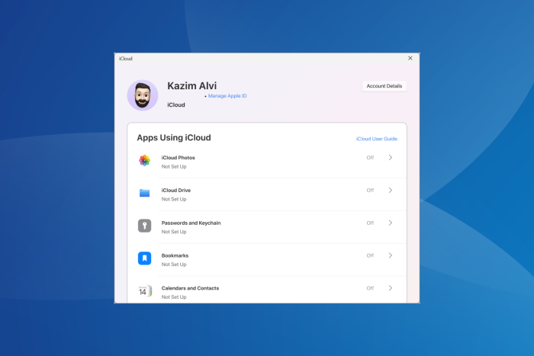534x356 pixels.
Task: Select the iCloud Photos label
Action: pos(178,158)
